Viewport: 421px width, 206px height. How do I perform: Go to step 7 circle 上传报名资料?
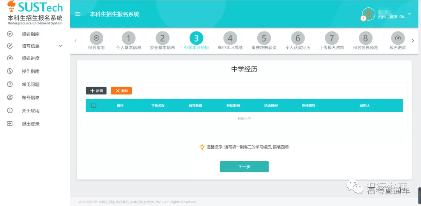[332, 38]
